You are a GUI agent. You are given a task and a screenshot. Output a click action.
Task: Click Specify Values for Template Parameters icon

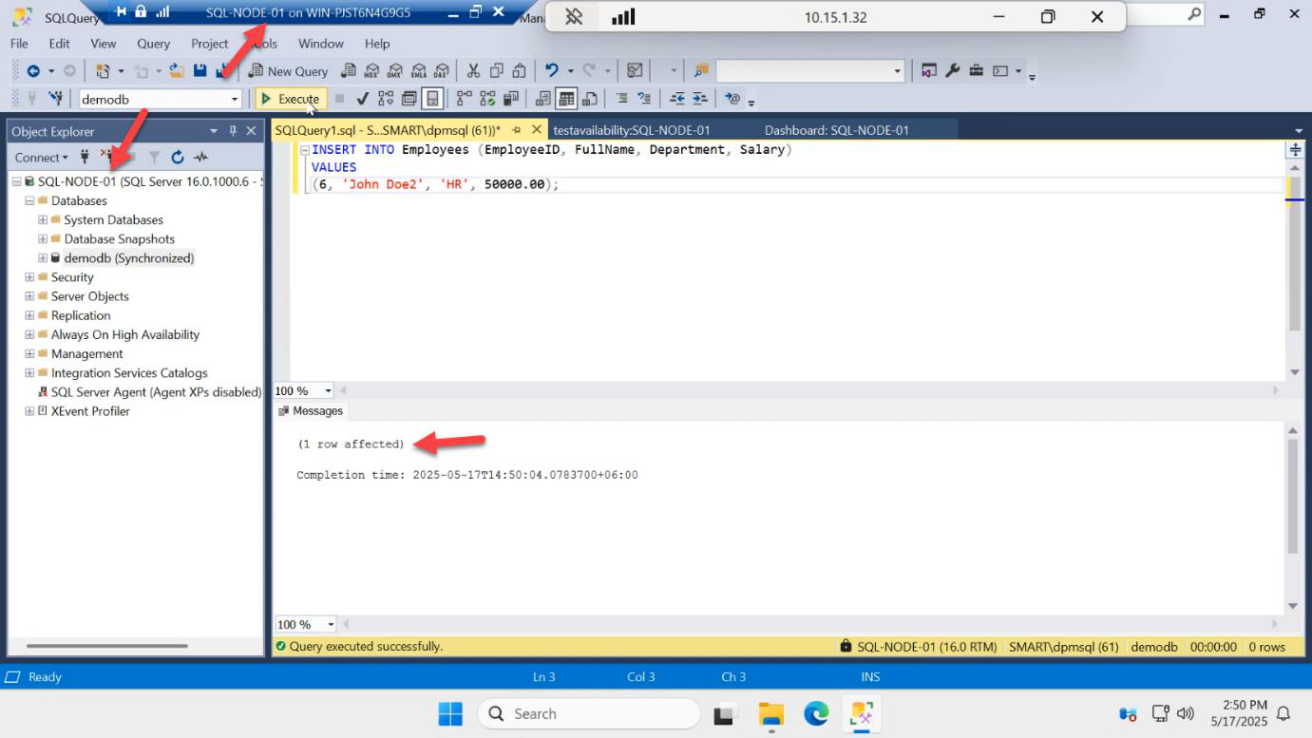(x=732, y=99)
